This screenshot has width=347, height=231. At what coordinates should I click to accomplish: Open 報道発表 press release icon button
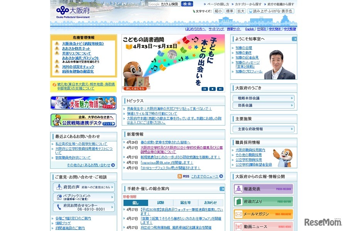(x=263, y=189)
